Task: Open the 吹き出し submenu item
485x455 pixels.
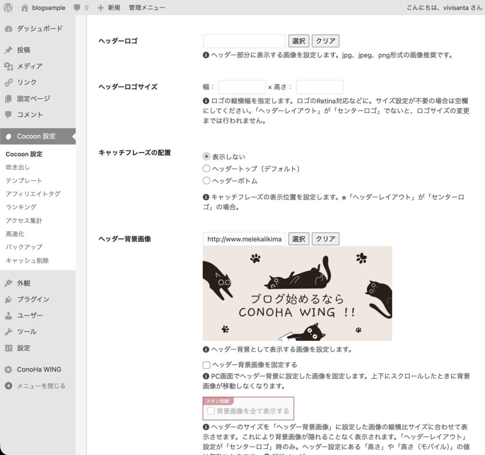Action: [x=18, y=167]
